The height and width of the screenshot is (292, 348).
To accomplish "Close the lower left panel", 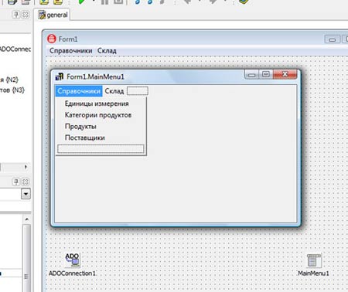I will click(25, 182).
